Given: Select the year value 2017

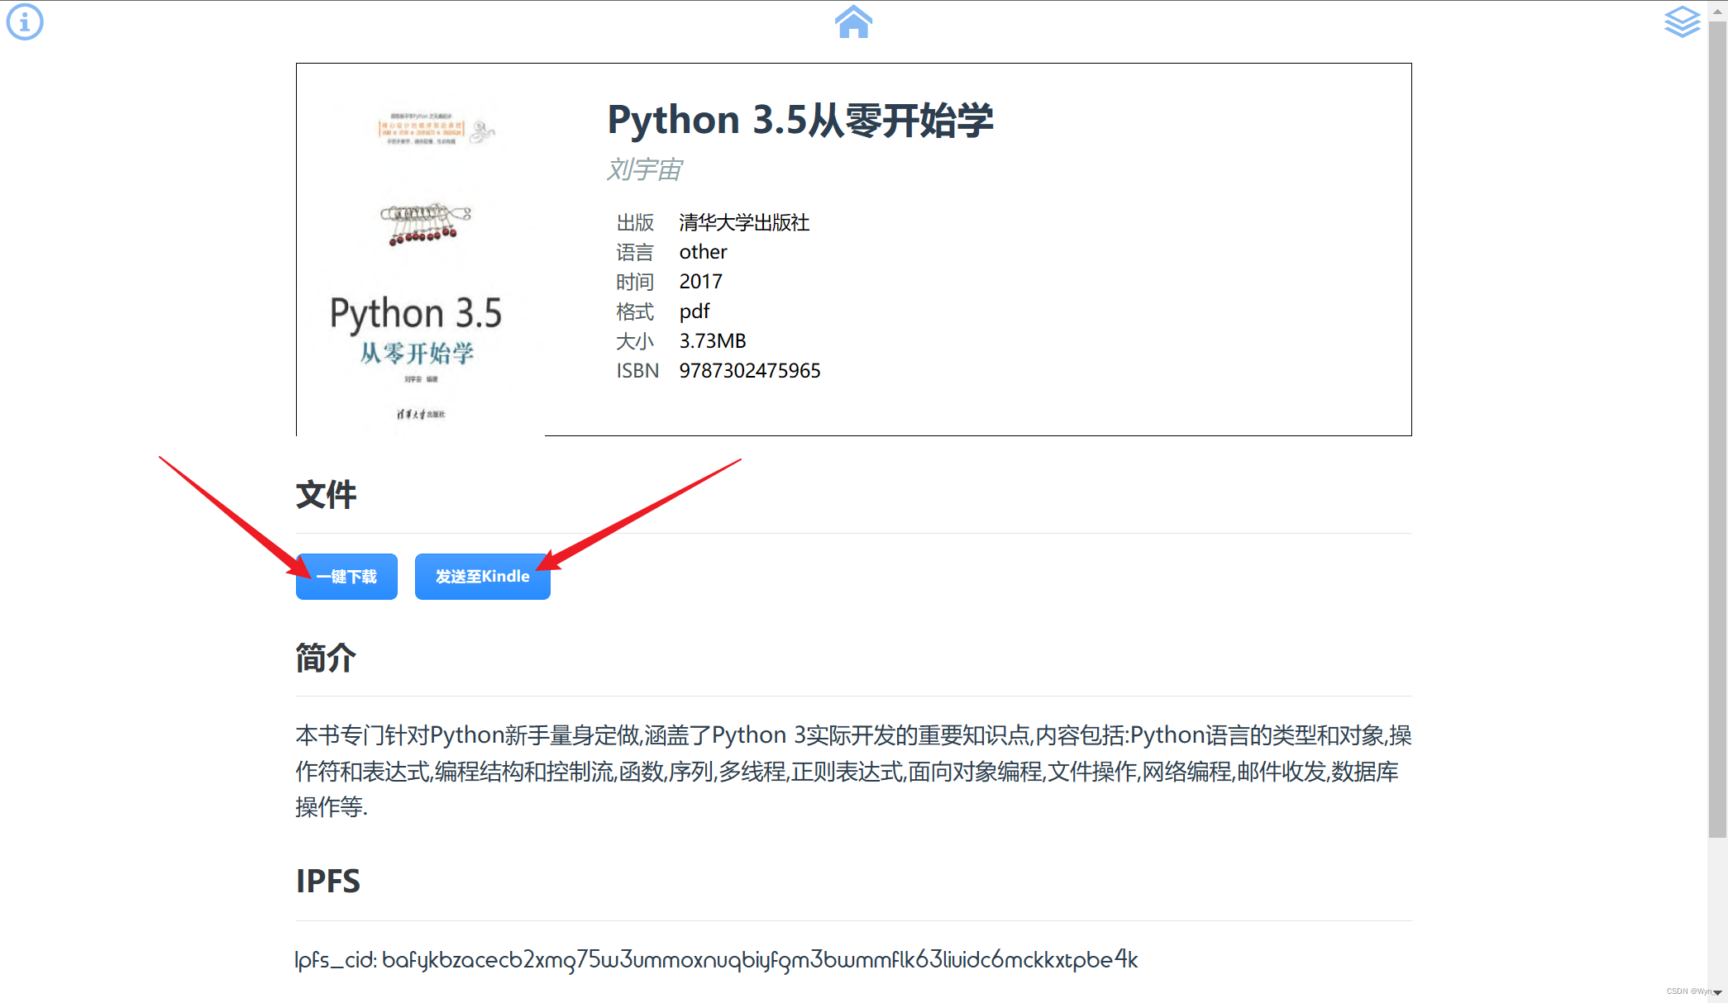Looking at the screenshot, I should [701, 282].
